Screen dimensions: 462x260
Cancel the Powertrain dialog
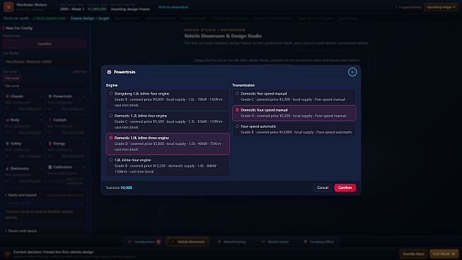pos(323,188)
